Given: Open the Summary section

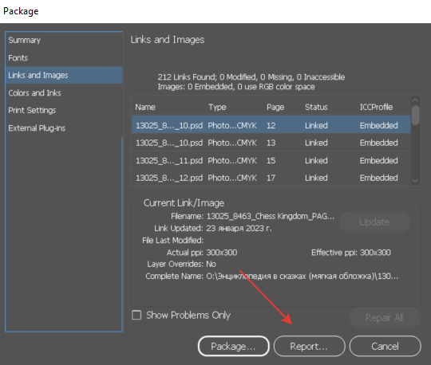Looking at the screenshot, I should click(64, 40).
